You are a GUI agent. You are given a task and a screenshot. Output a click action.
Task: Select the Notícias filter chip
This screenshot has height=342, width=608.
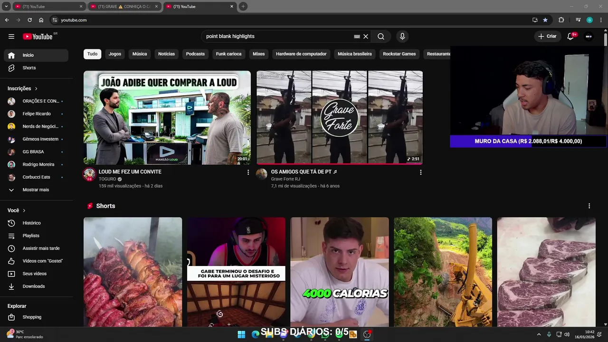(x=166, y=54)
